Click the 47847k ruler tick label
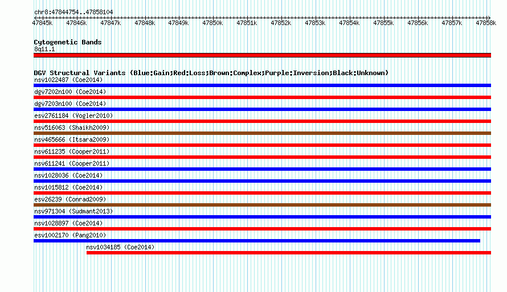This screenshot has width=507, height=292. pyautogui.click(x=111, y=23)
